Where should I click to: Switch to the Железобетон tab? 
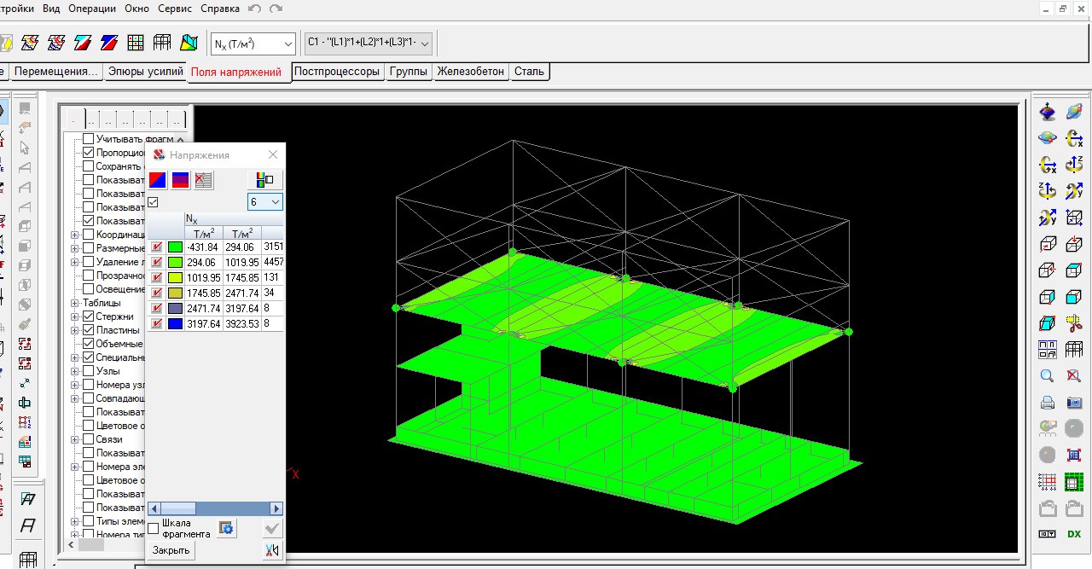tap(470, 72)
